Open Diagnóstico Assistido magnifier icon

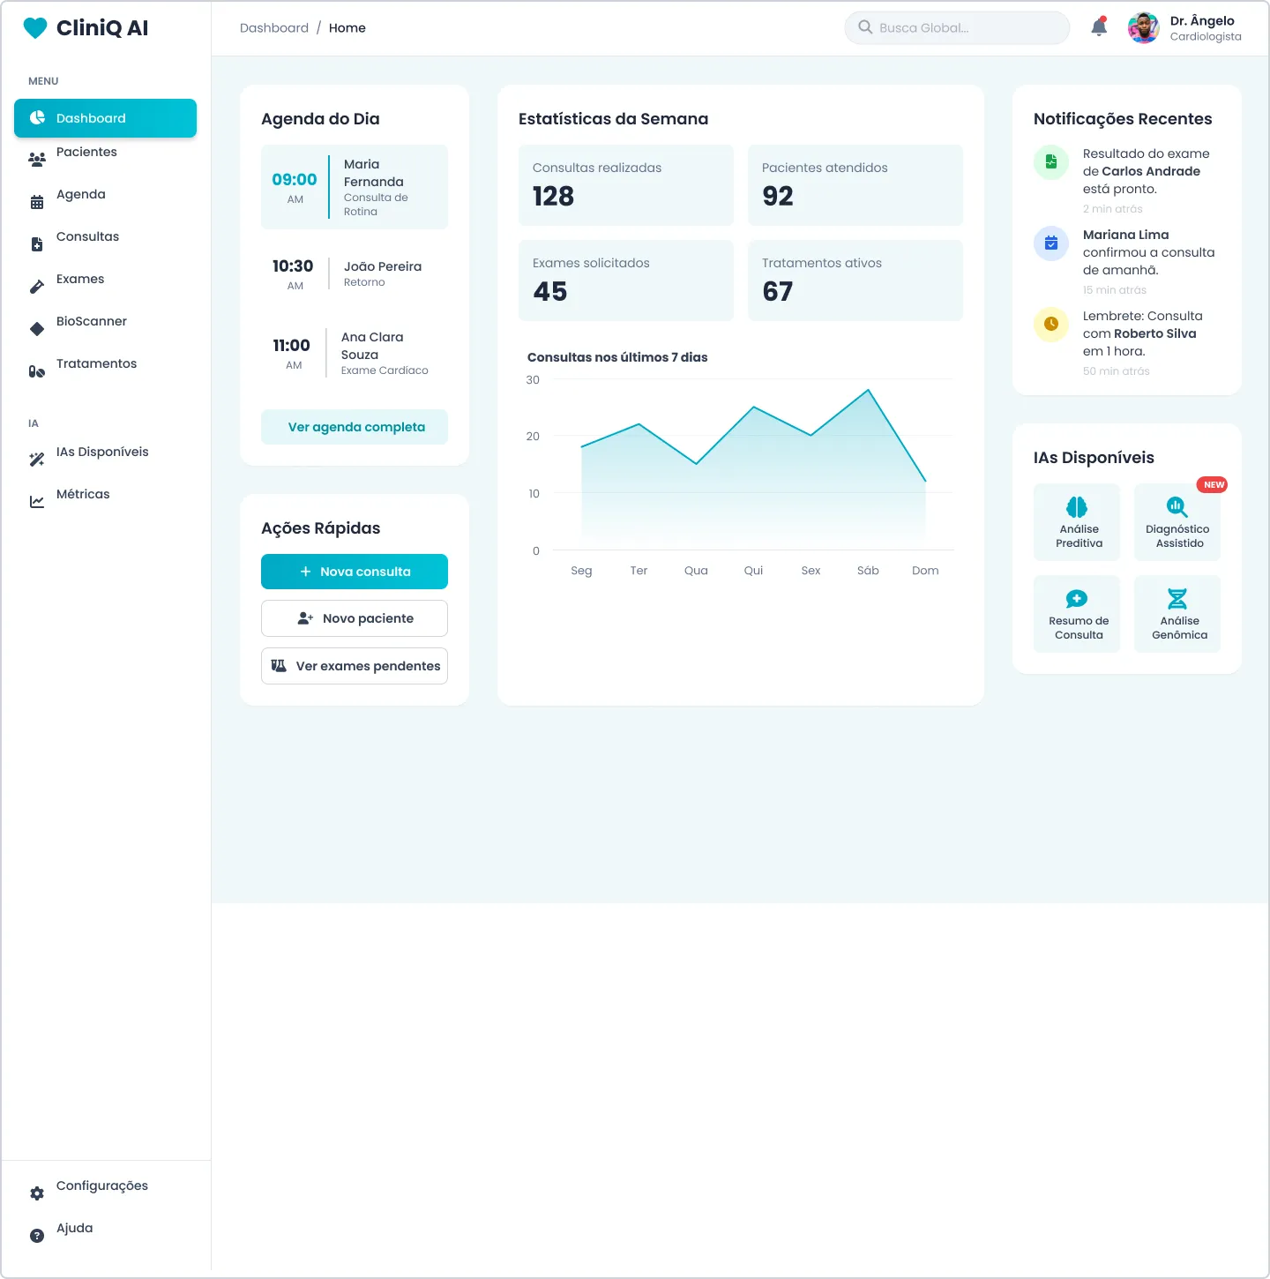pyautogui.click(x=1177, y=507)
